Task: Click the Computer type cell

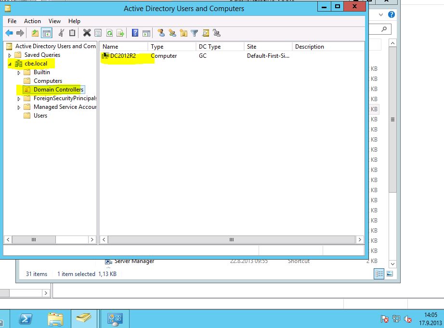Action: tap(164, 56)
